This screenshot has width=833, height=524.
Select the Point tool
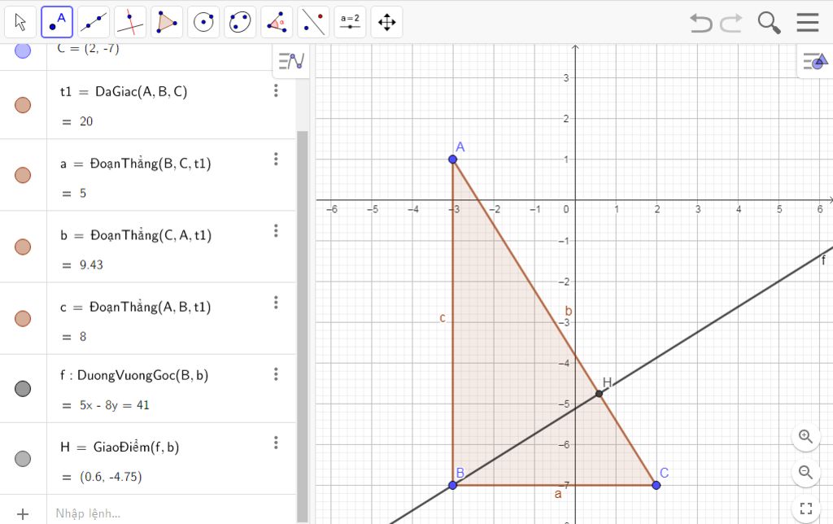pyautogui.click(x=57, y=22)
